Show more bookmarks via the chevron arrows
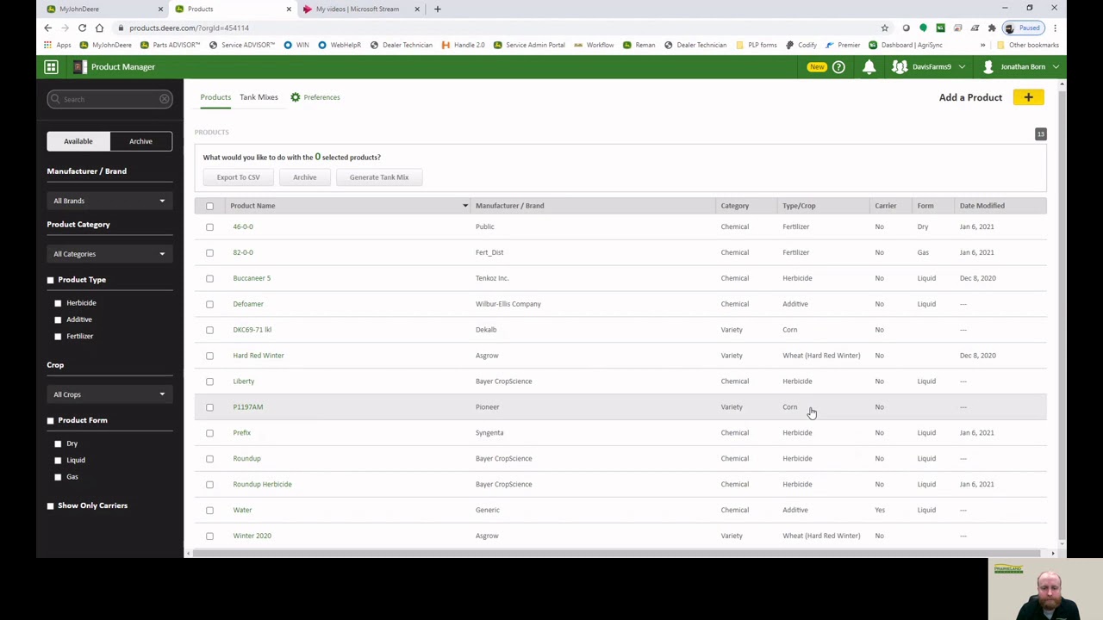Screen dimensions: 1103x620 (982, 45)
